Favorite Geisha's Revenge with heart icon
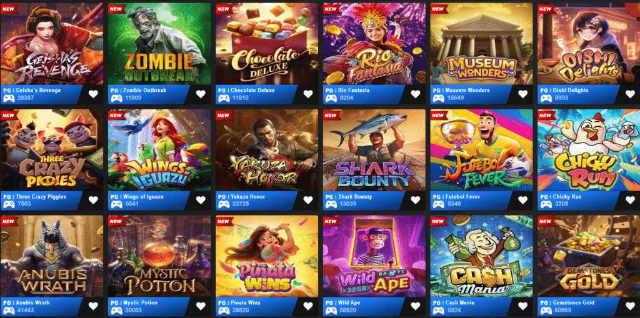Screen dimensions: 640x318 [x=94, y=94]
